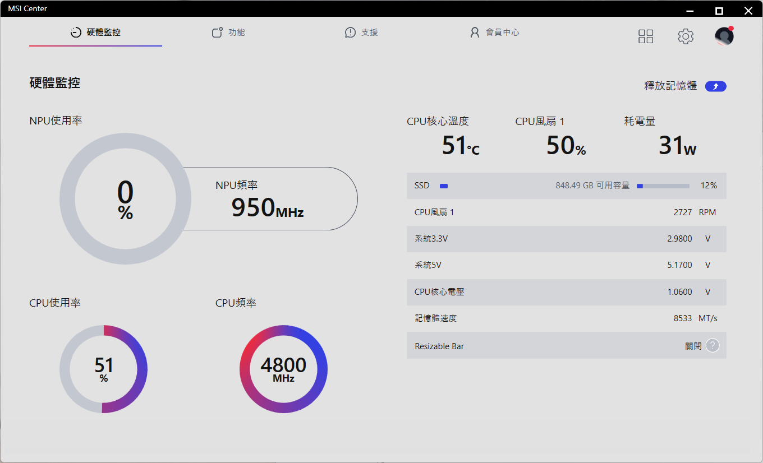
Task: Click the 1.0600 core voltage value
Action: 679,292
